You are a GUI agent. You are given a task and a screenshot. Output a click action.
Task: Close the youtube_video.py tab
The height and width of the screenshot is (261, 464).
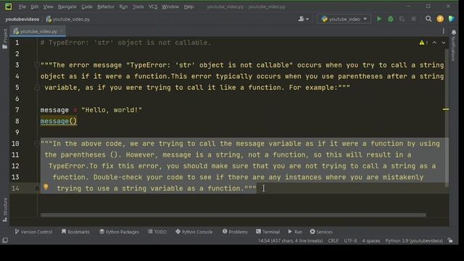click(62, 31)
